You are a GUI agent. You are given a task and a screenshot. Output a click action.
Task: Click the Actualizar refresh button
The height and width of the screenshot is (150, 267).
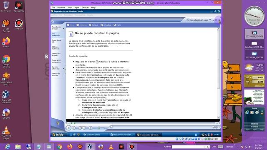point(106,25)
